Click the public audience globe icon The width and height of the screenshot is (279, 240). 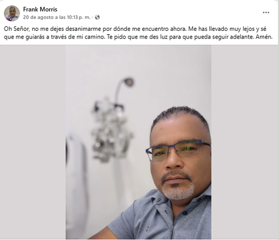[x=98, y=17]
